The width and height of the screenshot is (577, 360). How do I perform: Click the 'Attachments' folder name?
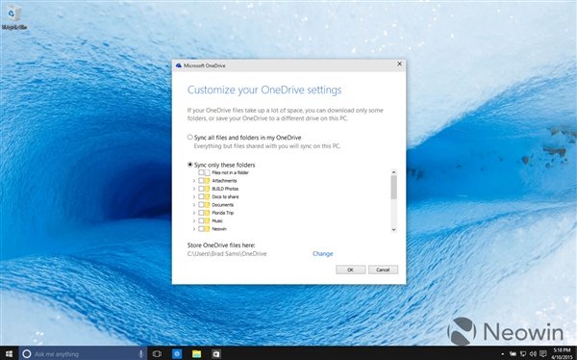click(224, 181)
